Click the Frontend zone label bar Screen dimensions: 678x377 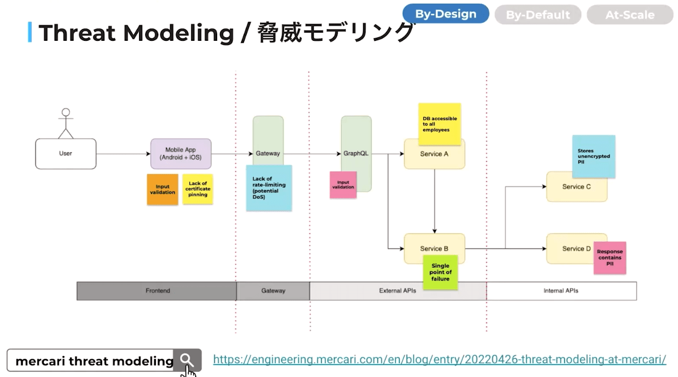(x=157, y=291)
